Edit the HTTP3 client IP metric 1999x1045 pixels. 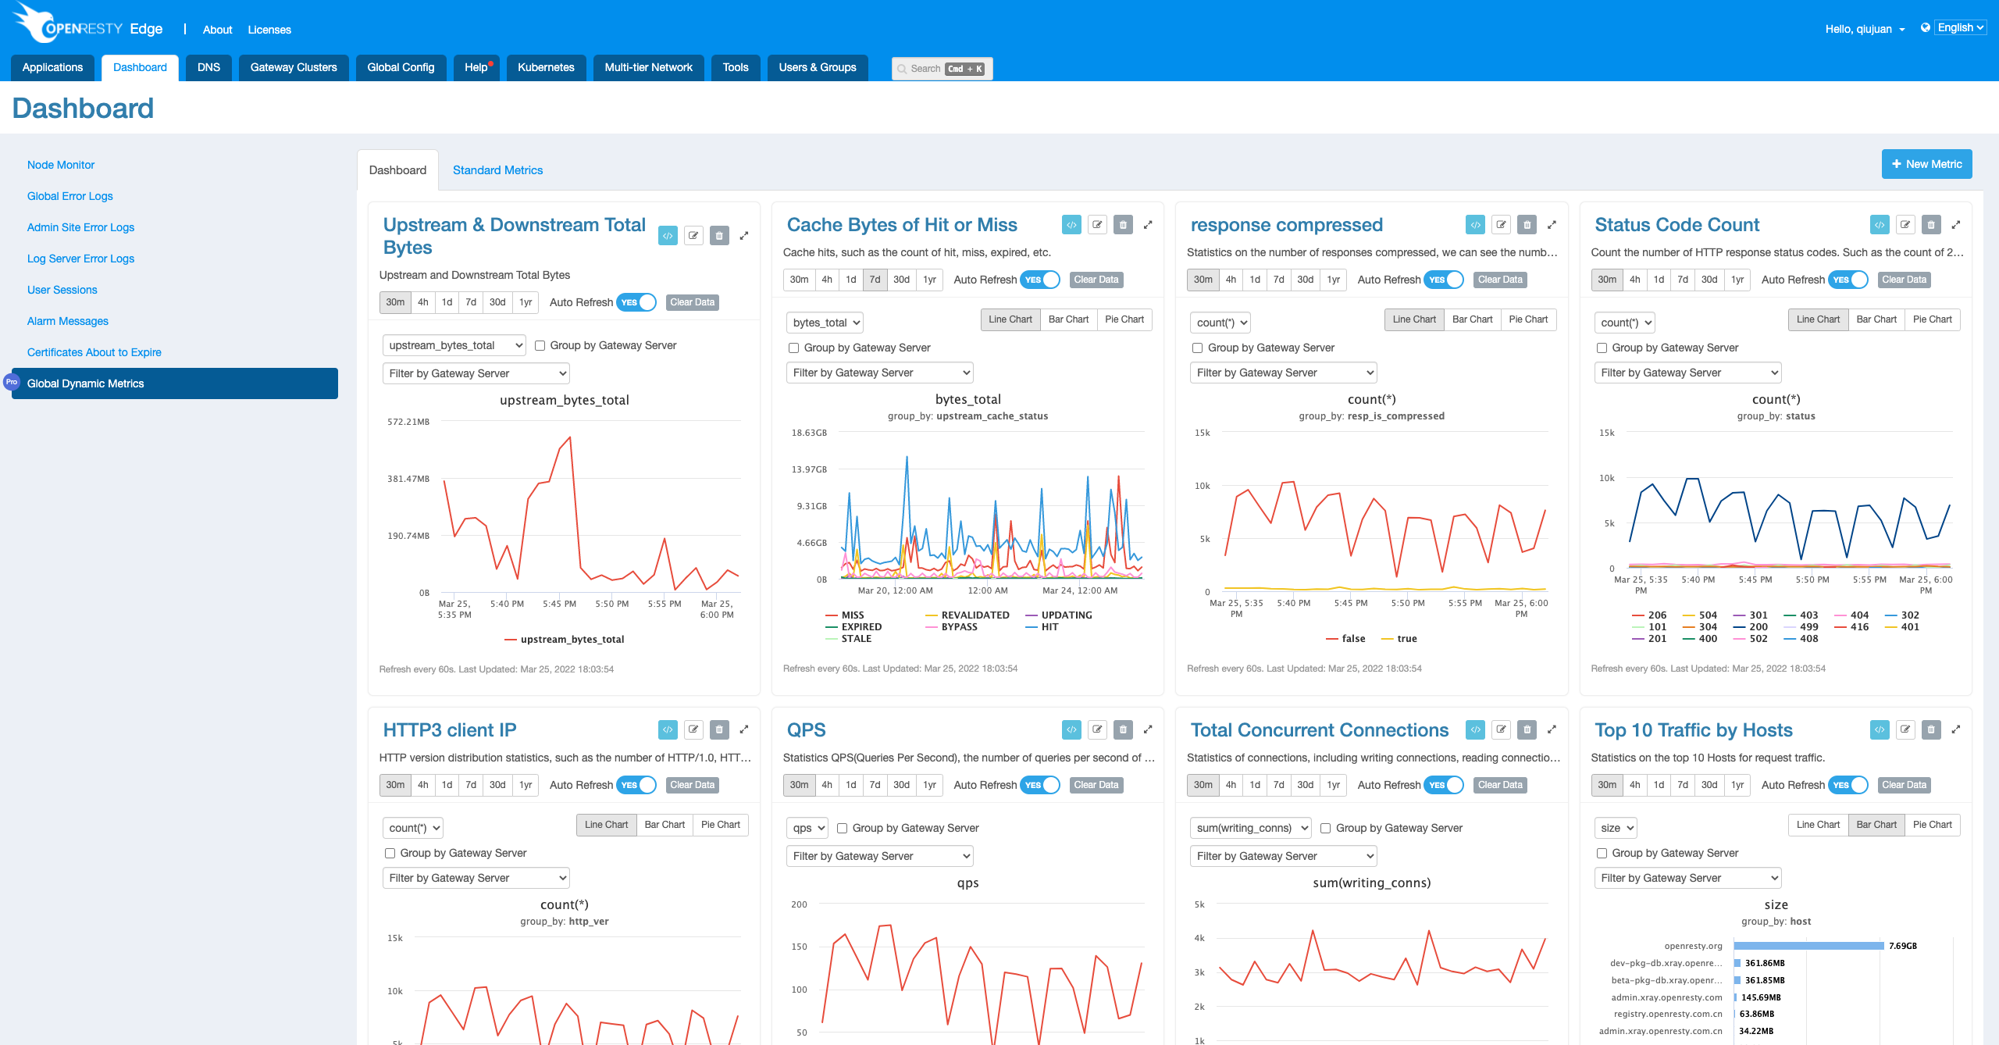click(693, 729)
